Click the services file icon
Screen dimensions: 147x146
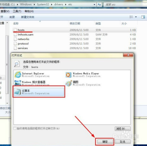[x=15, y=48]
